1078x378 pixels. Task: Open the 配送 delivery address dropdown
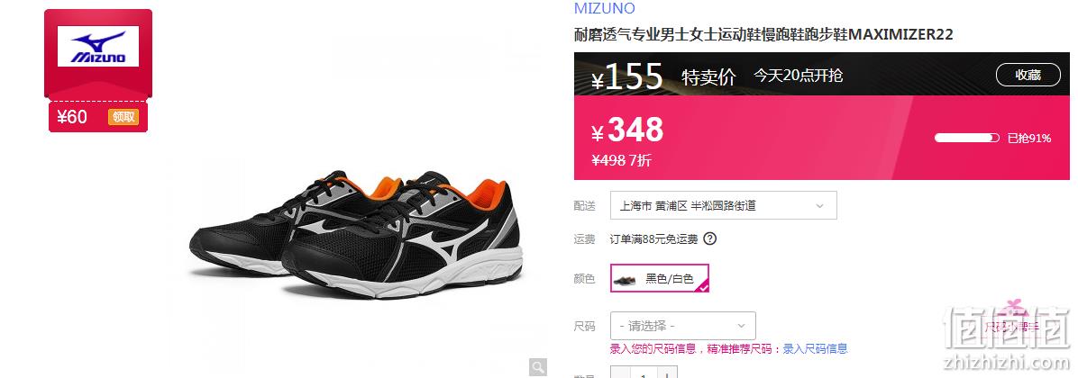[x=723, y=205]
